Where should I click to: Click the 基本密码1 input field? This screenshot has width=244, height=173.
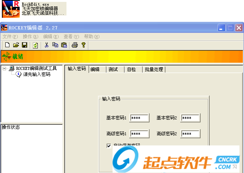click(x=139, y=118)
